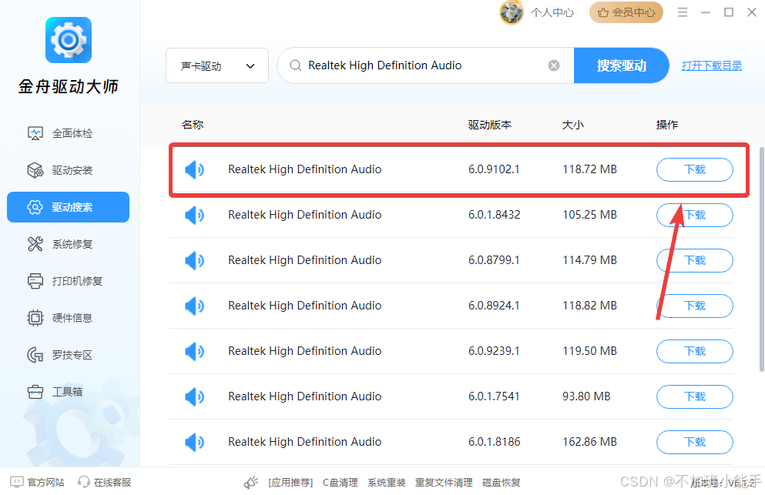
Task: Download driver version 6.0.9102.1
Action: 695,169
